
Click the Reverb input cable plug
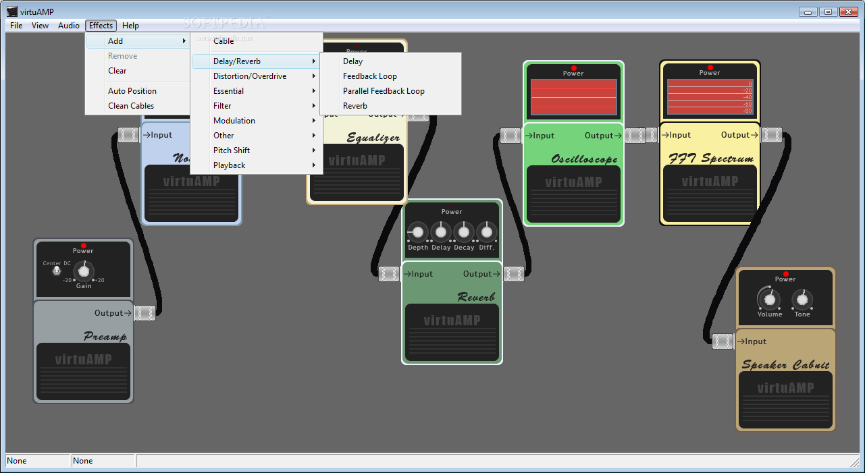389,274
